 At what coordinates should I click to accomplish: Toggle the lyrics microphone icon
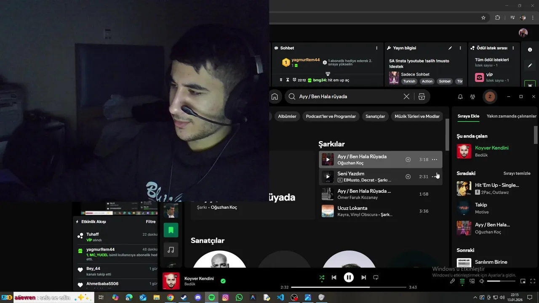coord(453,281)
